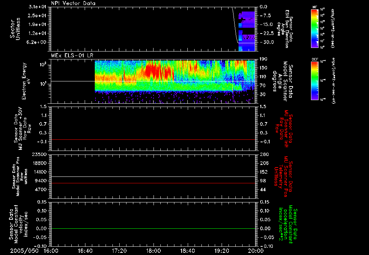This screenshot has width=369, height=255.
Task: Click the red line in MU Scanner +30V panel
Action: coord(153,140)
